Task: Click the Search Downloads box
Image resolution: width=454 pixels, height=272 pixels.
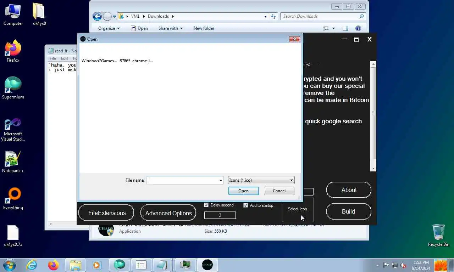Action: point(323,16)
